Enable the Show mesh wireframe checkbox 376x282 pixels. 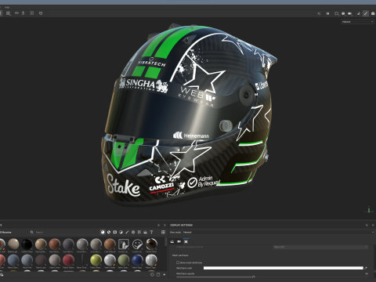pyautogui.click(x=178, y=262)
